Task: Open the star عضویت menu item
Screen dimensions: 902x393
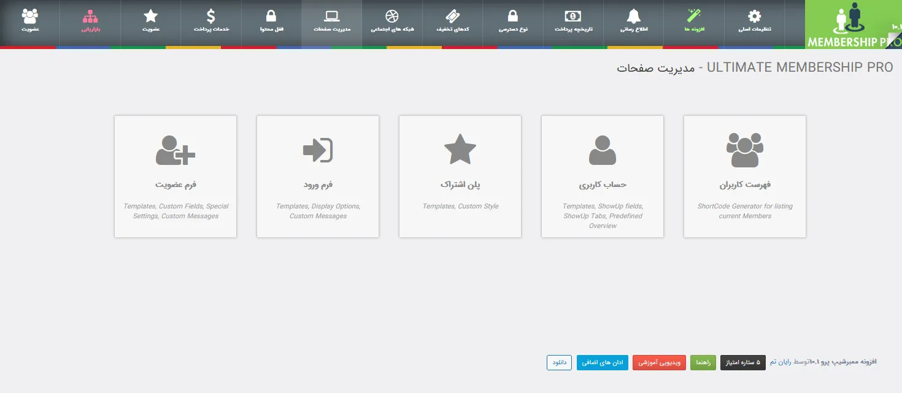Action: coord(150,23)
